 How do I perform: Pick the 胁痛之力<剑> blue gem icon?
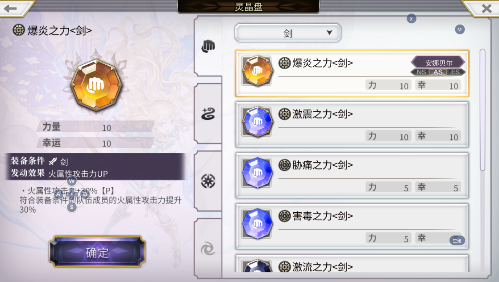257,173
